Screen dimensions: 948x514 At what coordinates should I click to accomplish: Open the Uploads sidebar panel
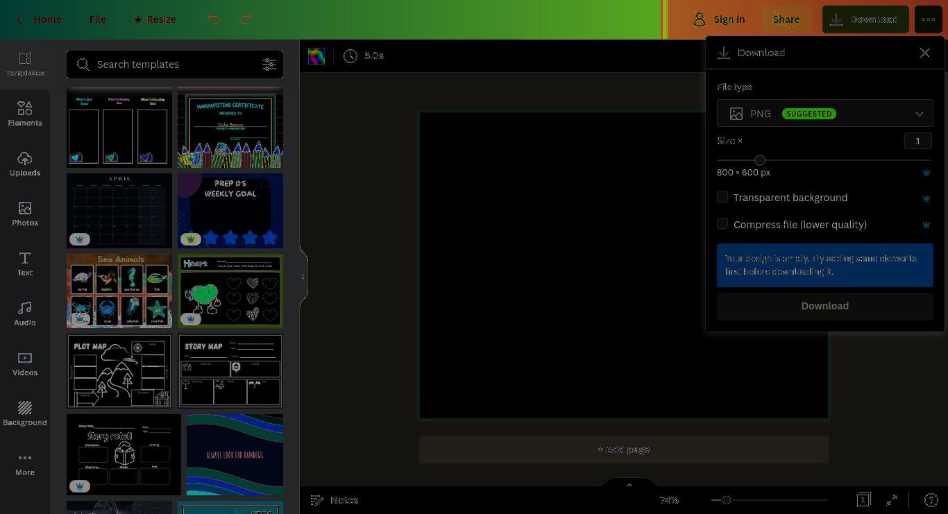pyautogui.click(x=25, y=164)
